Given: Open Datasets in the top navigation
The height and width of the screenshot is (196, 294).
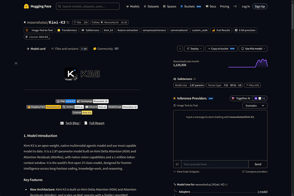Looking at the screenshot, I should coord(151,6).
